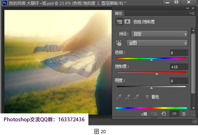This screenshot has width=198, height=135.
Task: Minimize the Photoshop document window
Action: [167, 2]
